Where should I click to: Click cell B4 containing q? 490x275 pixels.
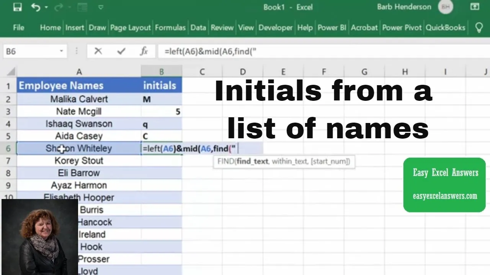(x=162, y=124)
